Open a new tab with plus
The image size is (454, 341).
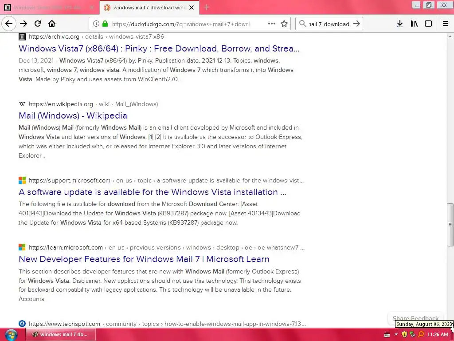pyautogui.click(x=207, y=7)
